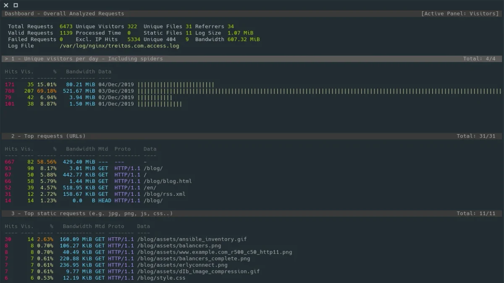Click the log file path treitos.com.access.log
This screenshot has height=283, width=504.
[119, 46]
